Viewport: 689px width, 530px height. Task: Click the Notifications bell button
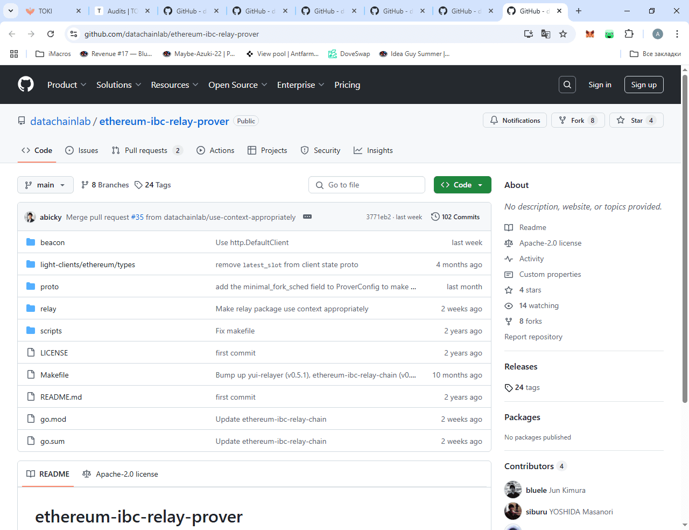pos(515,120)
